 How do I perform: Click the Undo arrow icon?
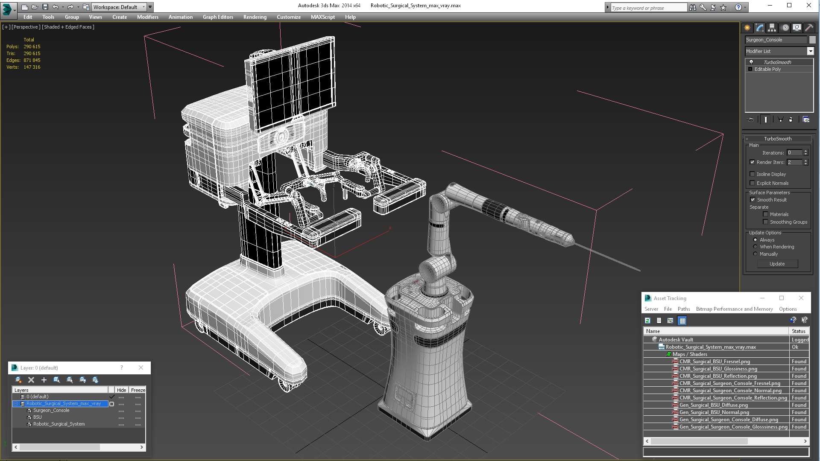pos(55,7)
